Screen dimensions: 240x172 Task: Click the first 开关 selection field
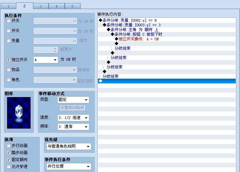tap(55, 21)
